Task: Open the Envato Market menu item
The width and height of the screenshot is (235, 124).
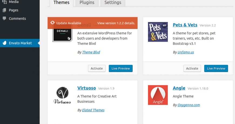Action: (x=20, y=43)
